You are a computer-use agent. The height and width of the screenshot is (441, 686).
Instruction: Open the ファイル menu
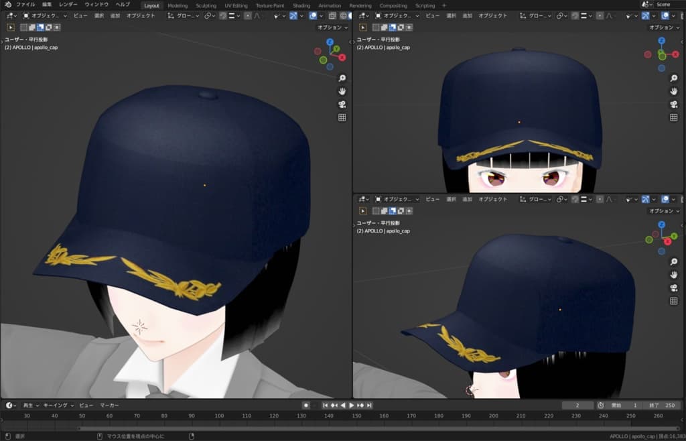coord(25,5)
